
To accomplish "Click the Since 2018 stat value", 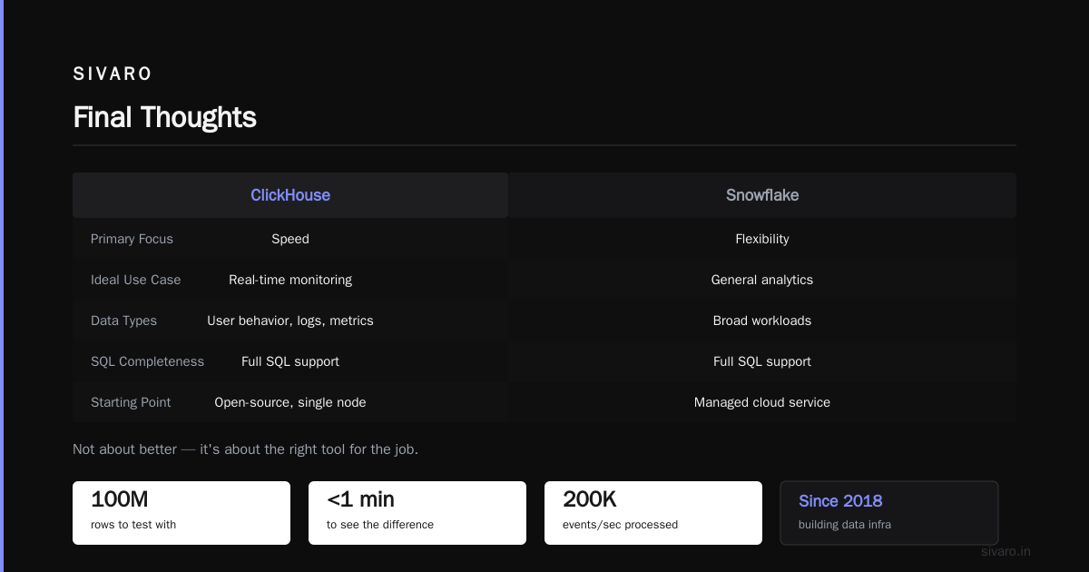I will click(x=840, y=501).
